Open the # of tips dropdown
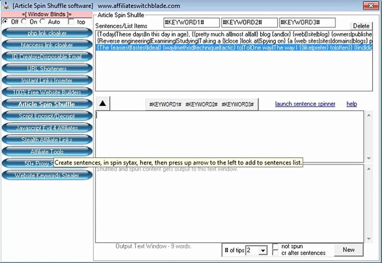This screenshot has width=382, height=263. pos(263,250)
